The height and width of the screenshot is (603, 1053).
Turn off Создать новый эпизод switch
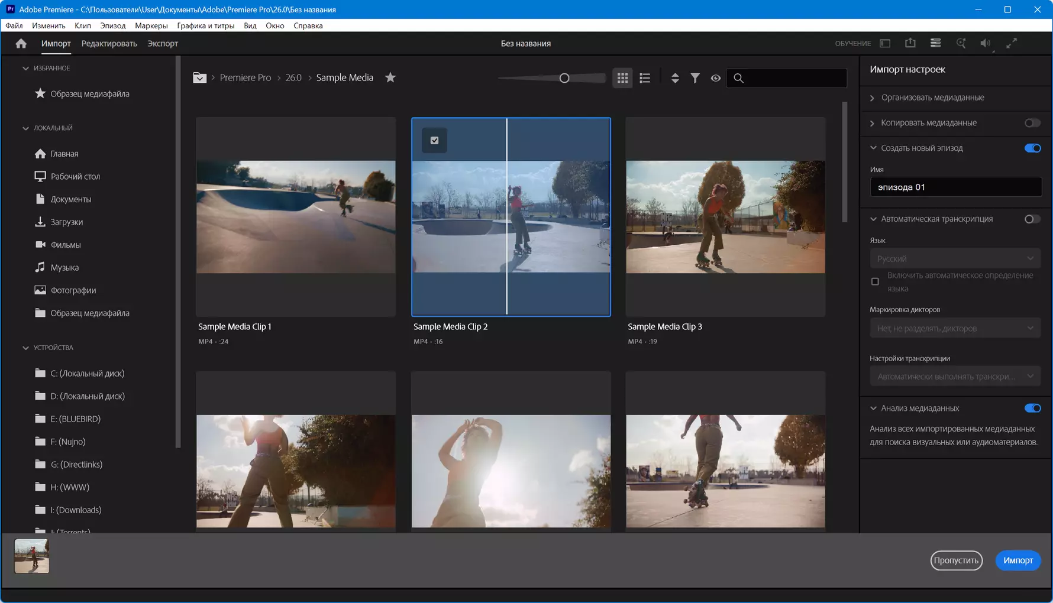[x=1032, y=148]
